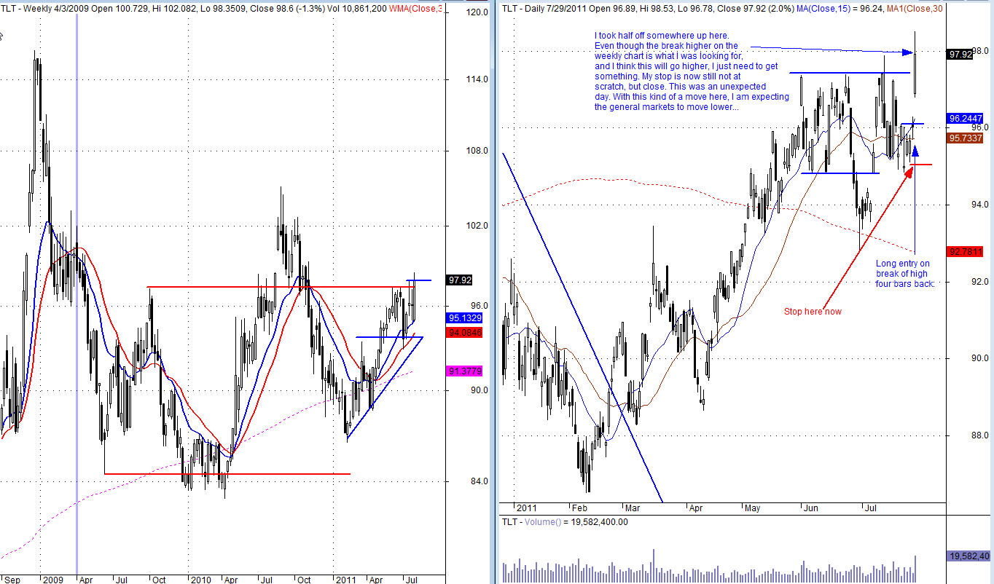Click the May label on daily time axis

(x=751, y=508)
